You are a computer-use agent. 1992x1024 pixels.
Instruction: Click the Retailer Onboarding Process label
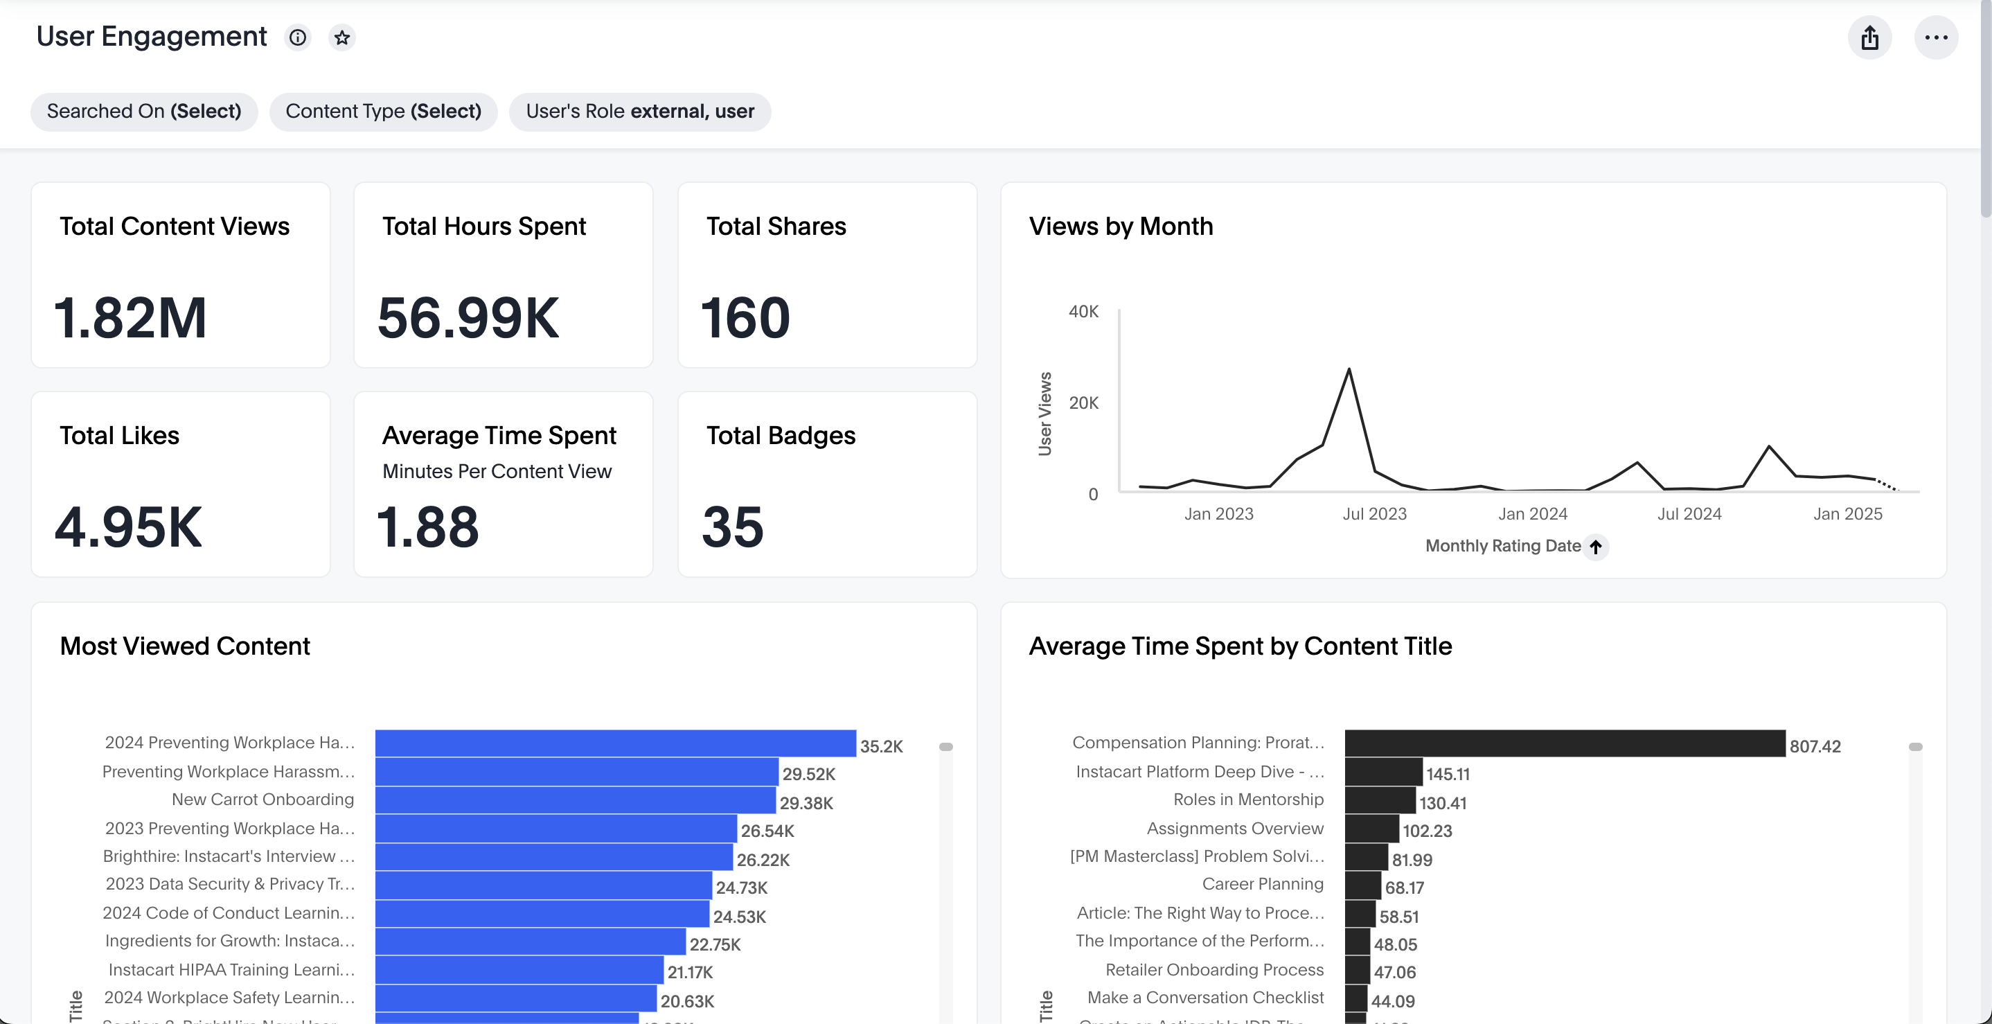coord(1214,970)
